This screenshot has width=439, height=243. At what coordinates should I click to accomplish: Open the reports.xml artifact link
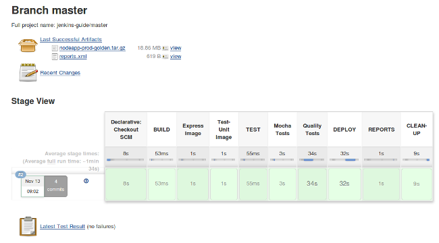coord(73,57)
